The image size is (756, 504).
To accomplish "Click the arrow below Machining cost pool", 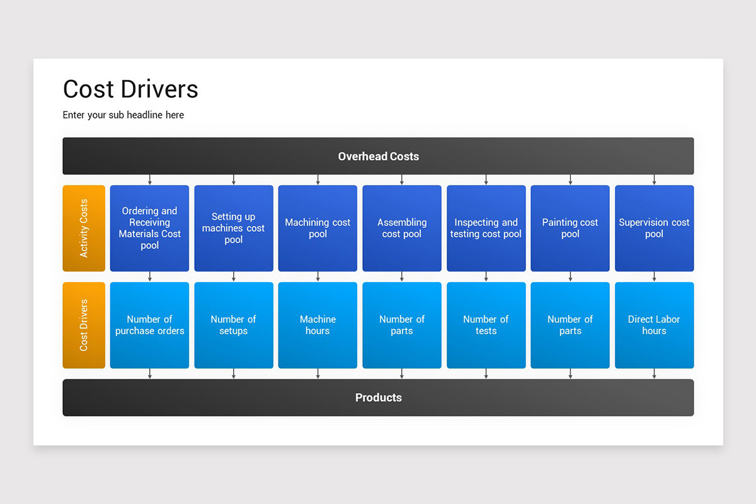I will (318, 277).
